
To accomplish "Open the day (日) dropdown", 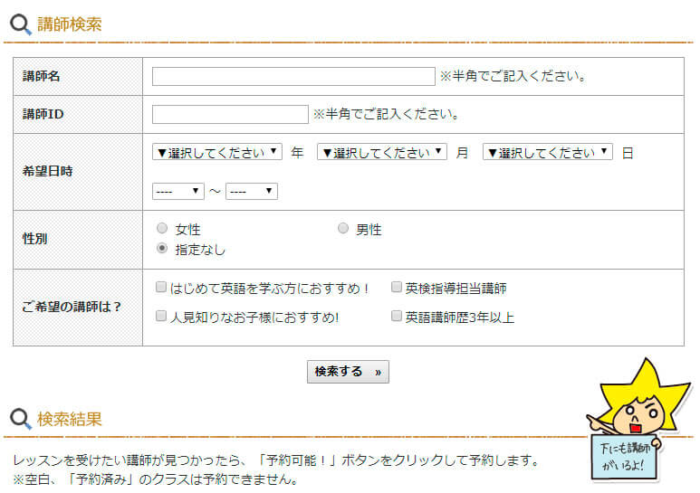I will pos(547,152).
